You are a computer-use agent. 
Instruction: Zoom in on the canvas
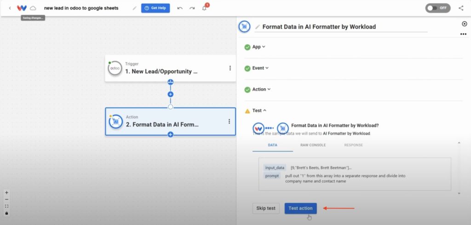6,193
